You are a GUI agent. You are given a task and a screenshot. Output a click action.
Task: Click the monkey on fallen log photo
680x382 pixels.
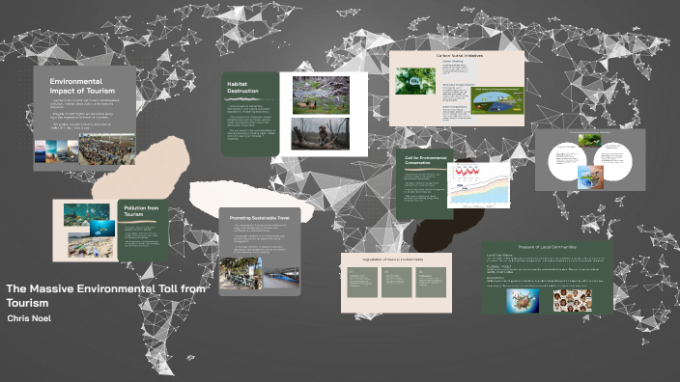point(321,134)
